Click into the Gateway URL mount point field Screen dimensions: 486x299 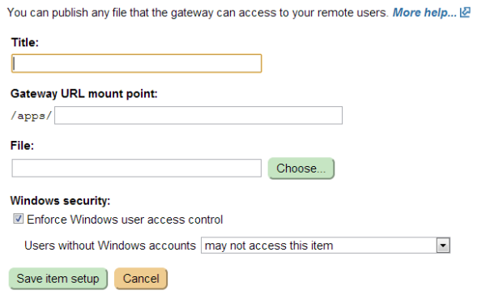198,115
